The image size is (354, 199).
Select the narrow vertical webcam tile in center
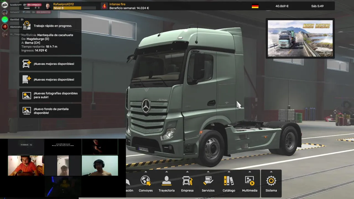63,166
